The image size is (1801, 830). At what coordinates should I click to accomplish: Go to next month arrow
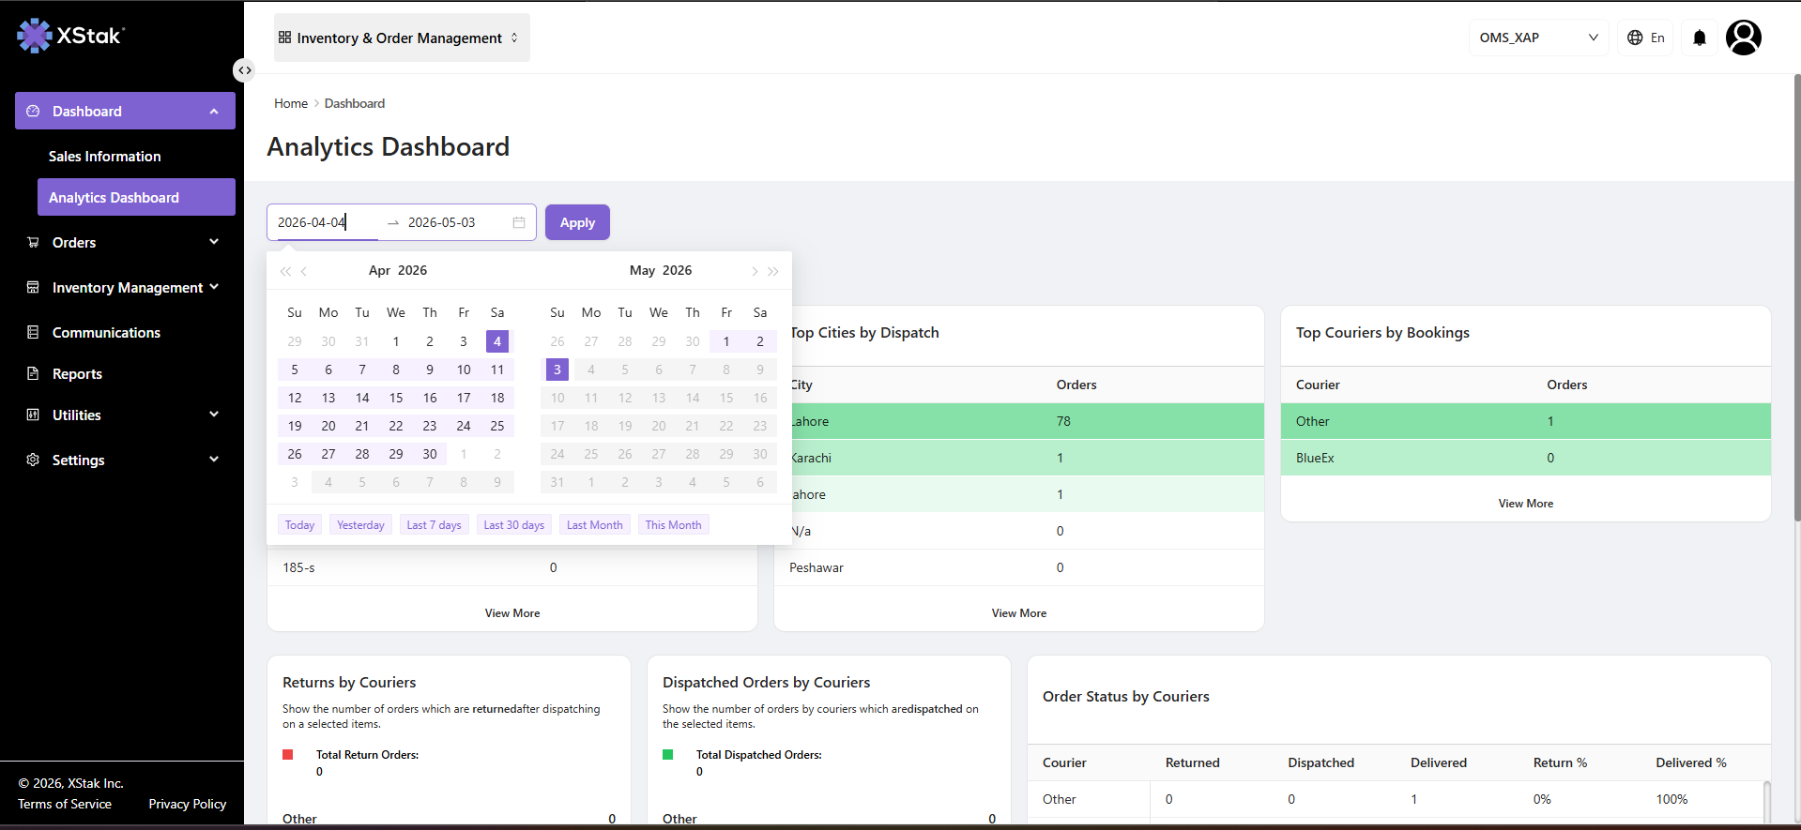click(754, 271)
